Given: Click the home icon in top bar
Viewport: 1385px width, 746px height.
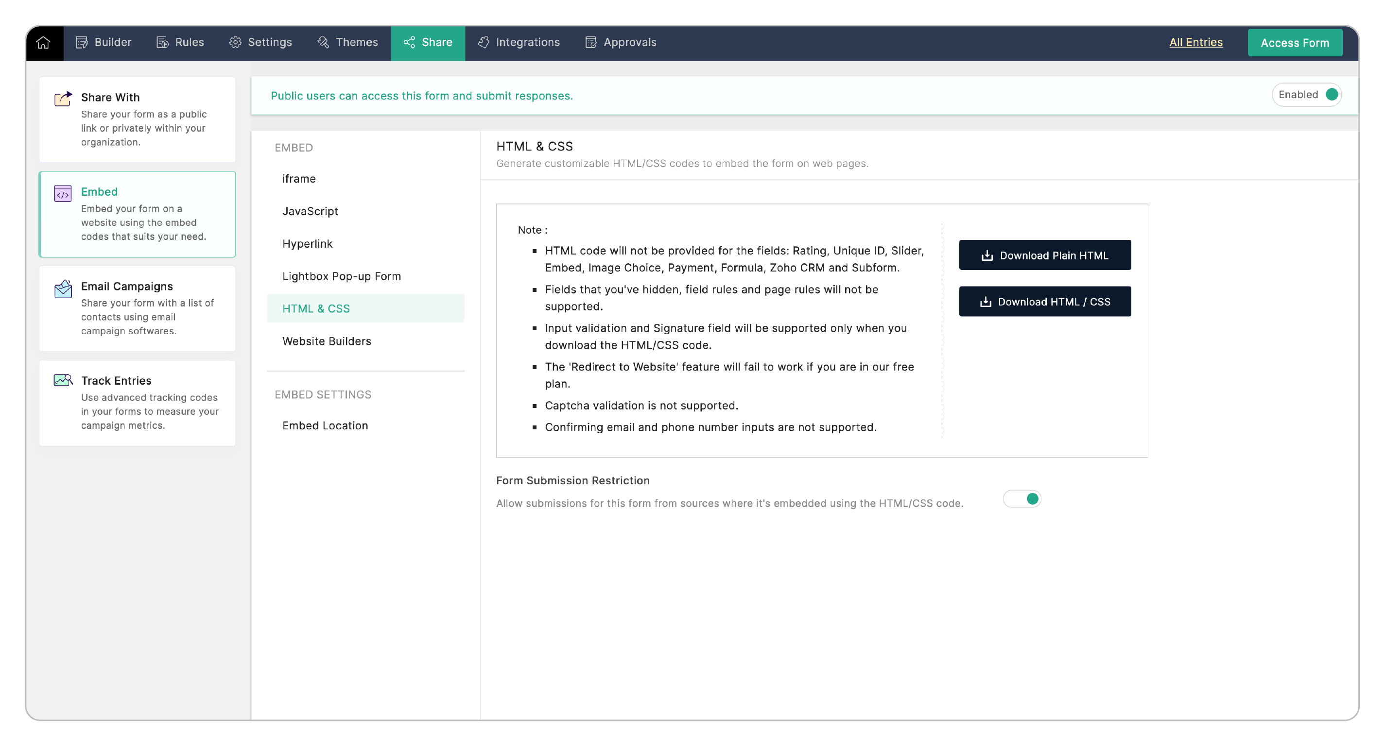Looking at the screenshot, I should click(x=44, y=42).
